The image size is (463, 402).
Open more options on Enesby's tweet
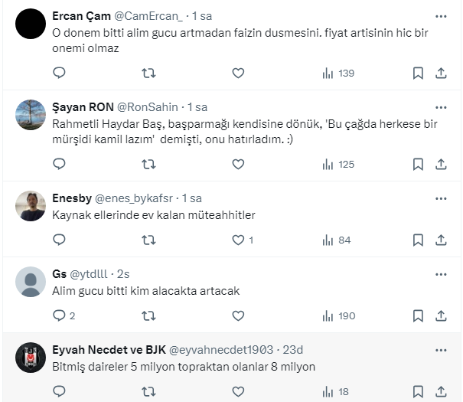pos(441,198)
